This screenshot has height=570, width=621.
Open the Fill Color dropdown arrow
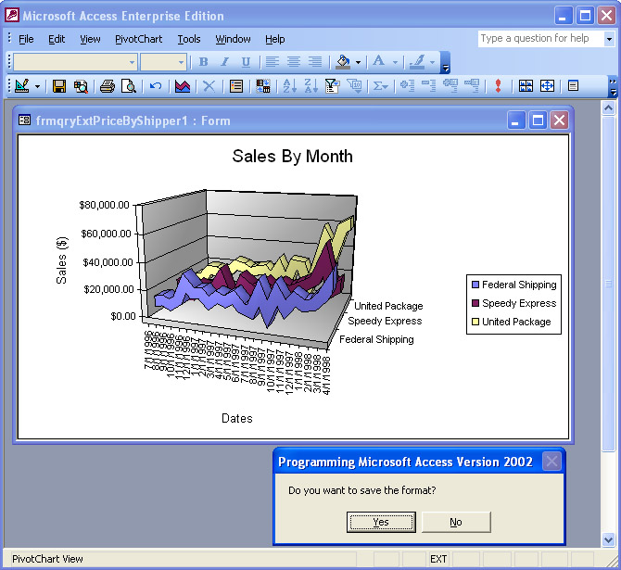click(x=358, y=62)
